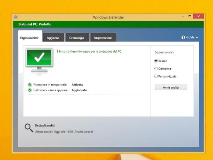
Task: Click the Windows Defender title bar icon
Action: click(16, 17)
